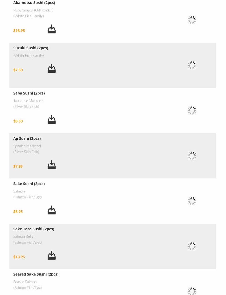Open the Sake Sushi item thumbnail
Viewport: 226px width, 295px height.
(192, 201)
